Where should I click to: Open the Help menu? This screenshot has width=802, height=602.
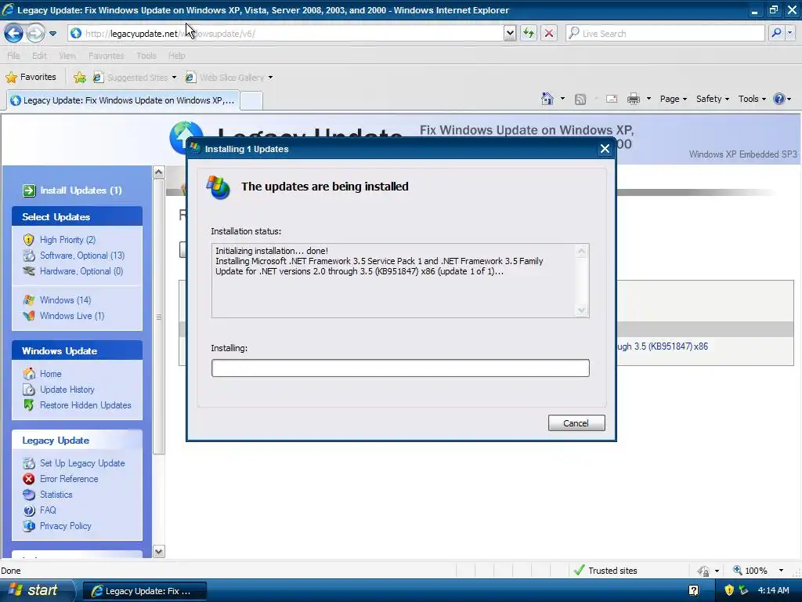click(176, 56)
